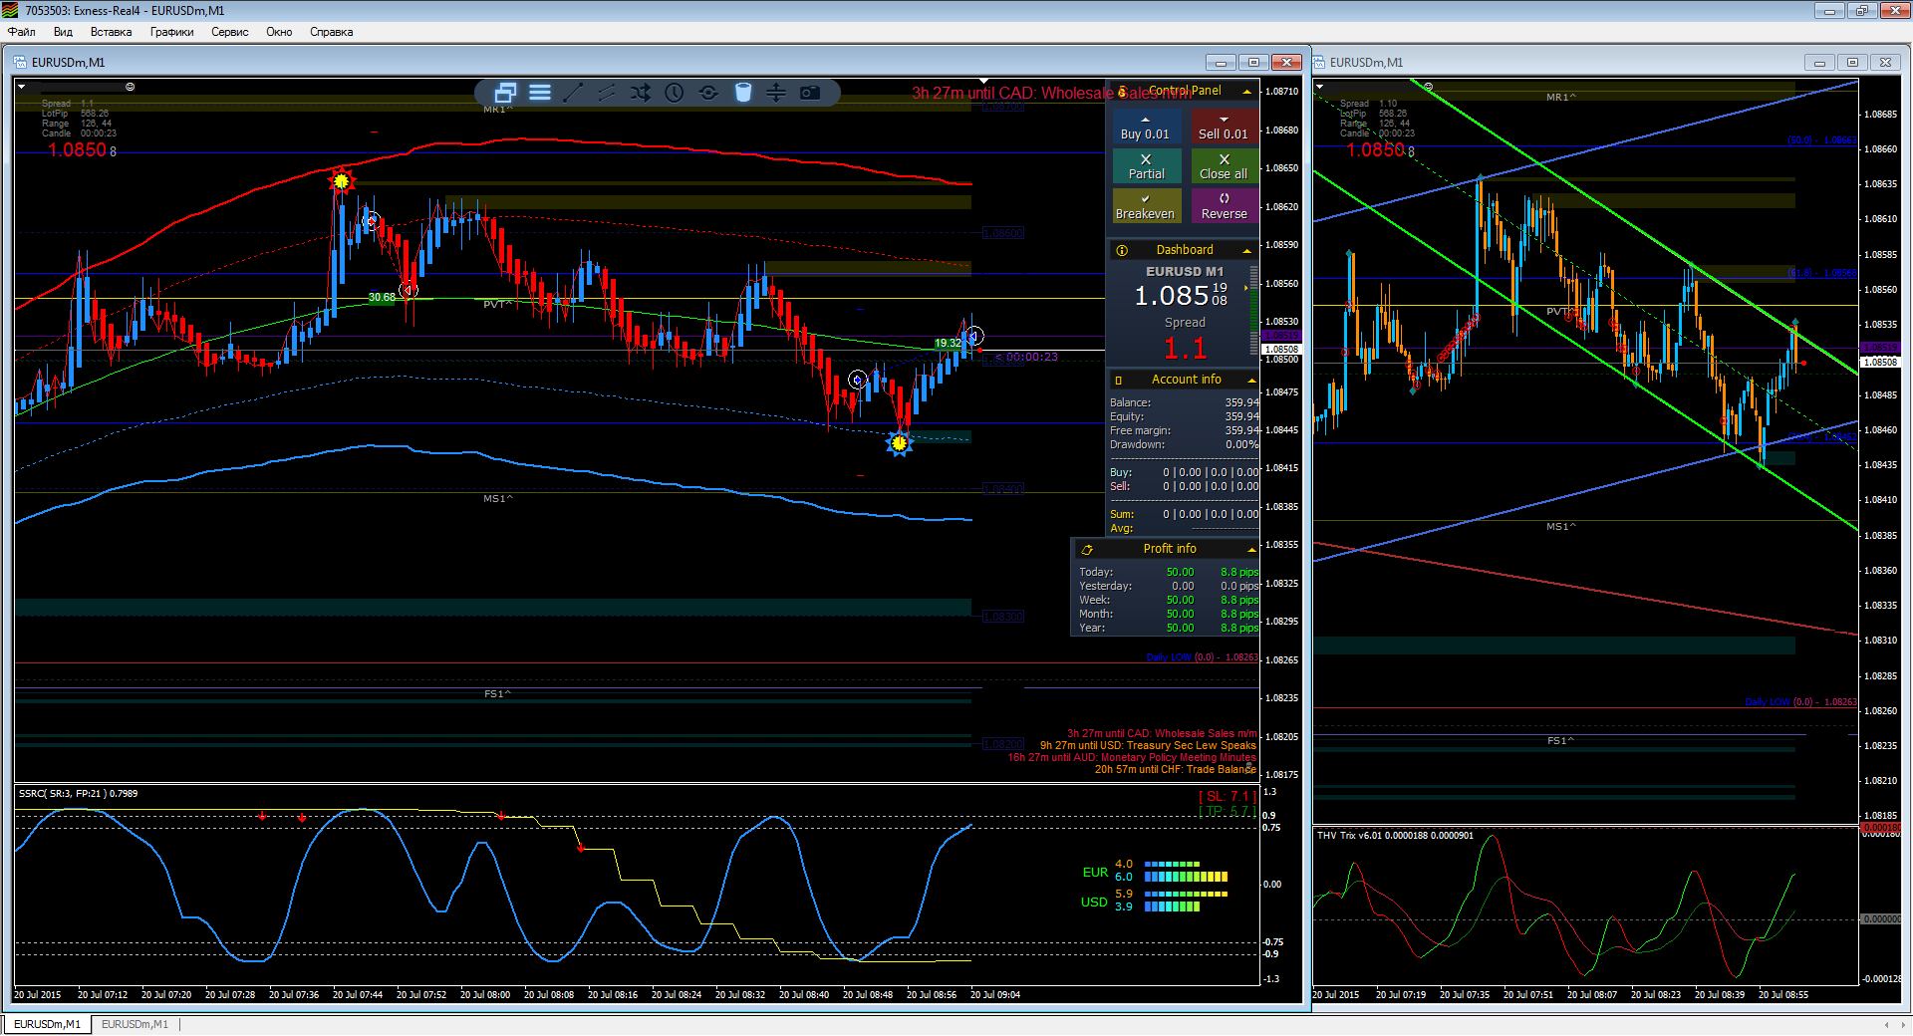Image resolution: width=1913 pixels, height=1036 pixels.
Task: Click the MetaTrader application icon in title bar
Action: [10, 10]
